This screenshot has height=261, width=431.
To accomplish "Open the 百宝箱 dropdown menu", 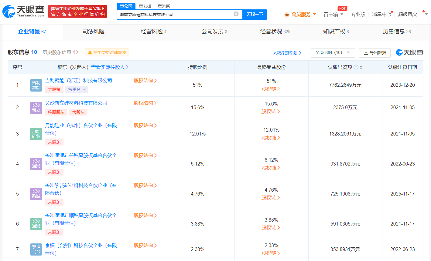I will 335,14.
